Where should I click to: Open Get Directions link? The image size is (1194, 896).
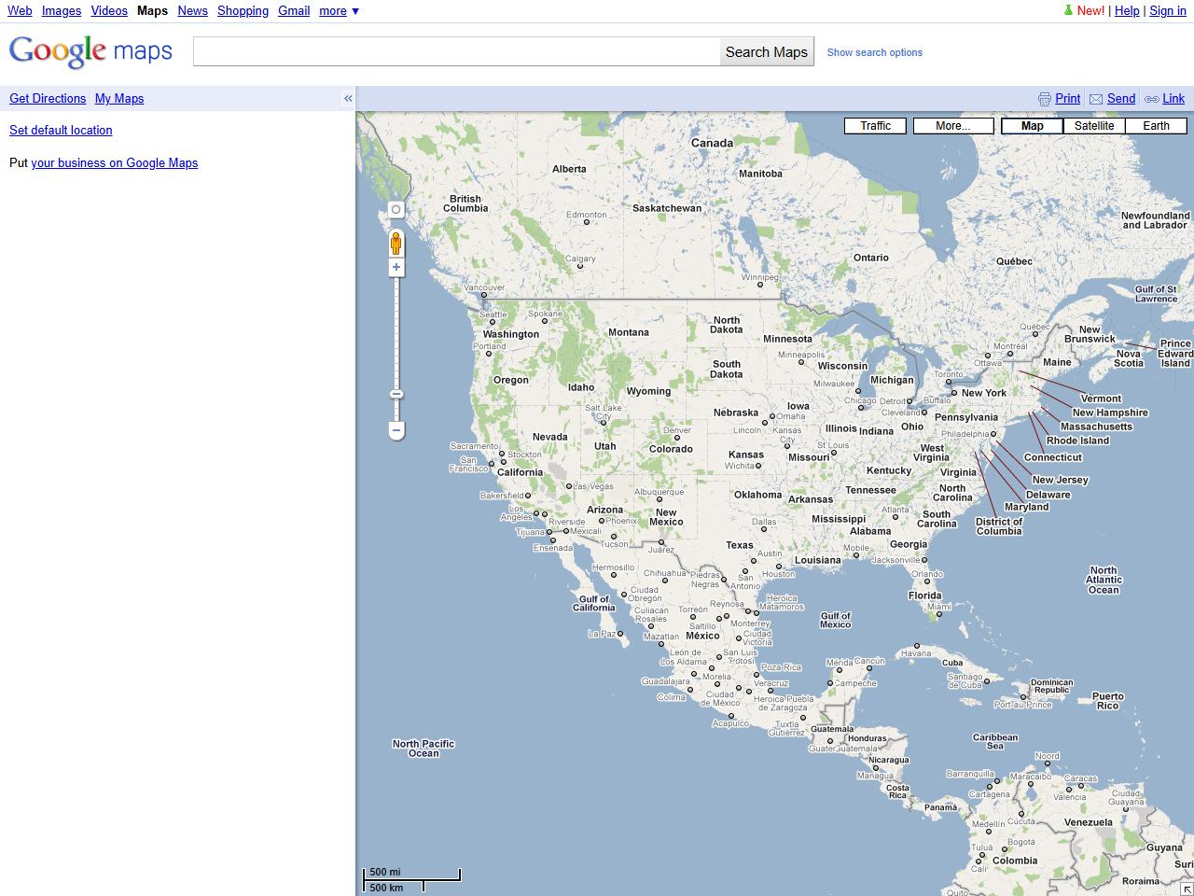pos(48,99)
